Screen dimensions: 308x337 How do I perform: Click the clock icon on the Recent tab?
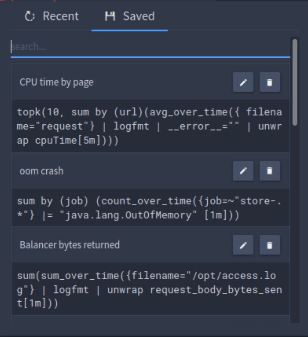pyautogui.click(x=30, y=16)
